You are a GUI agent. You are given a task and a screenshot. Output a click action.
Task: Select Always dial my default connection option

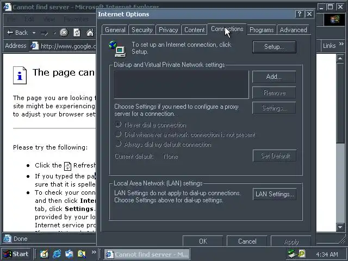pos(118,144)
